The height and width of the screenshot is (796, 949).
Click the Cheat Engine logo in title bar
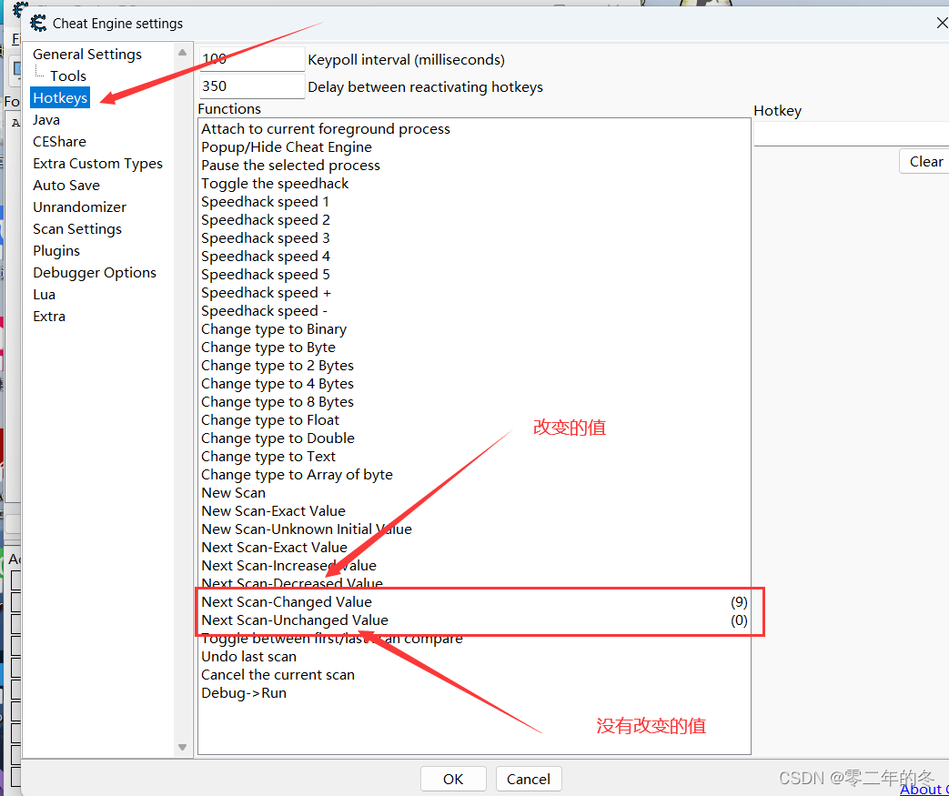click(x=38, y=23)
